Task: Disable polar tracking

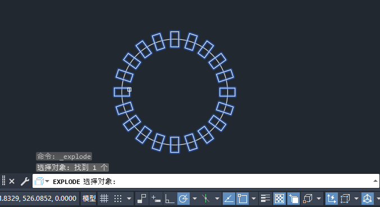Action: [184, 199]
